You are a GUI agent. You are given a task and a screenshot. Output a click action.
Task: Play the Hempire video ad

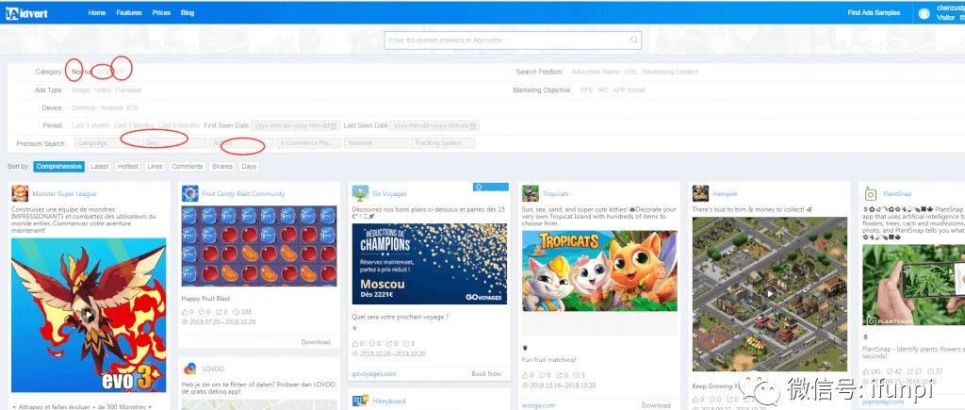769,294
